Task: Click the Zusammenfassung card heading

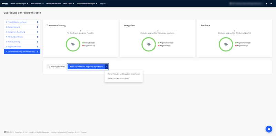Action: (x=56, y=25)
